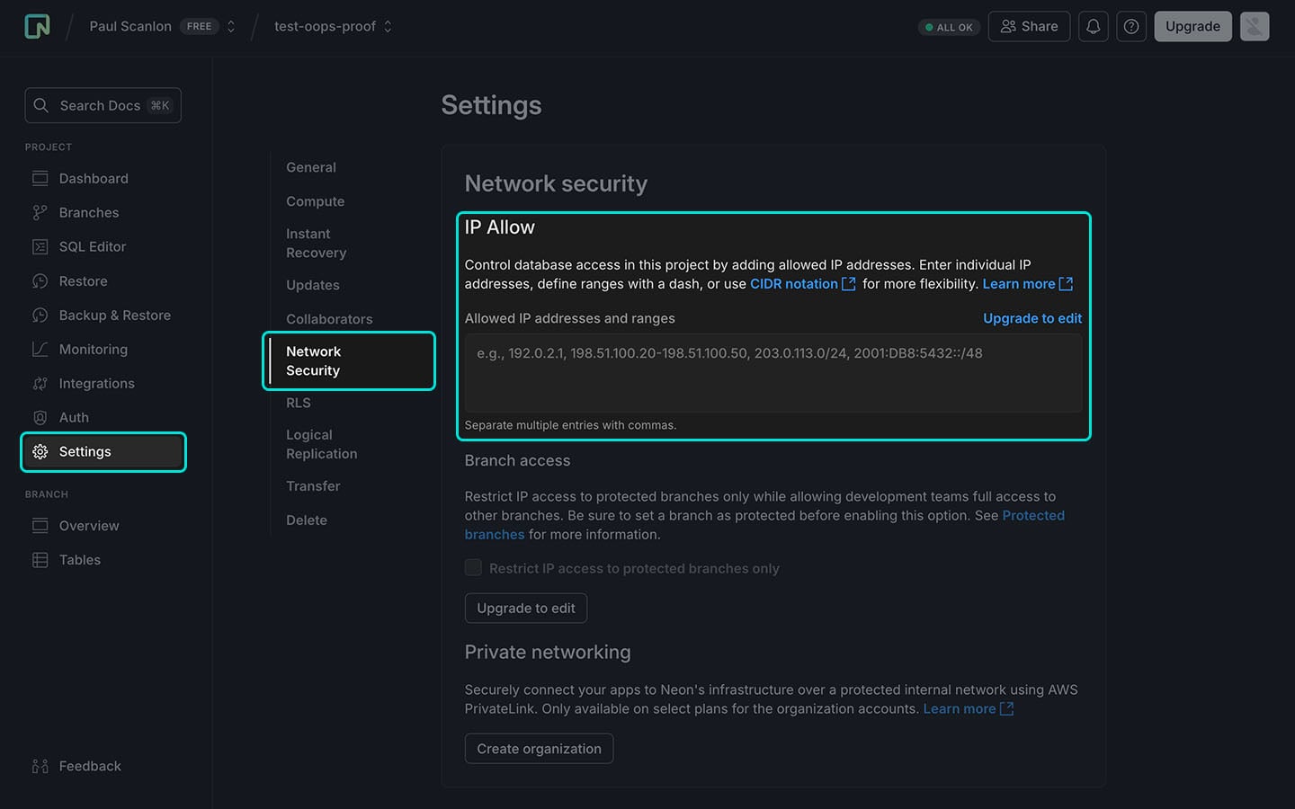Select the Branches sidebar icon
Viewport: 1295px width, 809px height.
pyautogui.click(x=40, y=212)
